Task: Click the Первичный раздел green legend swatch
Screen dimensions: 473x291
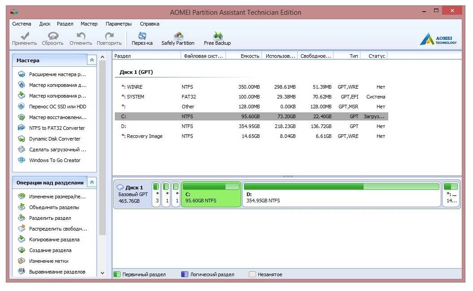Action: [x=117, y=274]
